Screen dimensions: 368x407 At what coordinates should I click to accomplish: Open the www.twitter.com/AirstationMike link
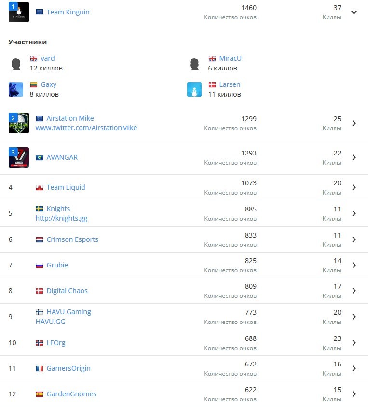(86, 128)
